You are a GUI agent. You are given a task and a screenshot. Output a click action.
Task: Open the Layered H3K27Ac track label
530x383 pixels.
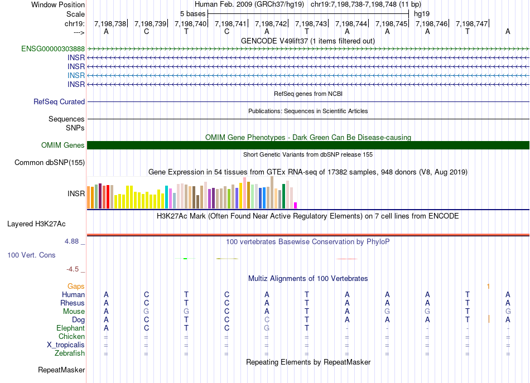tap(36, 224)
